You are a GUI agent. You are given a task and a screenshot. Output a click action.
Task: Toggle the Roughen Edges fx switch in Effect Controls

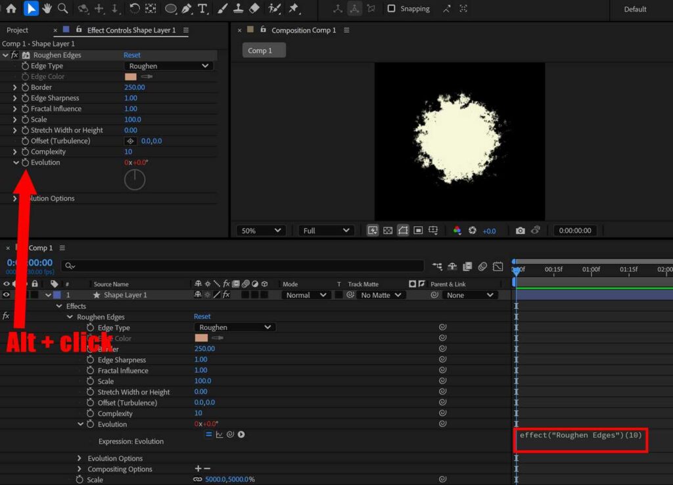tap(14, 55)
